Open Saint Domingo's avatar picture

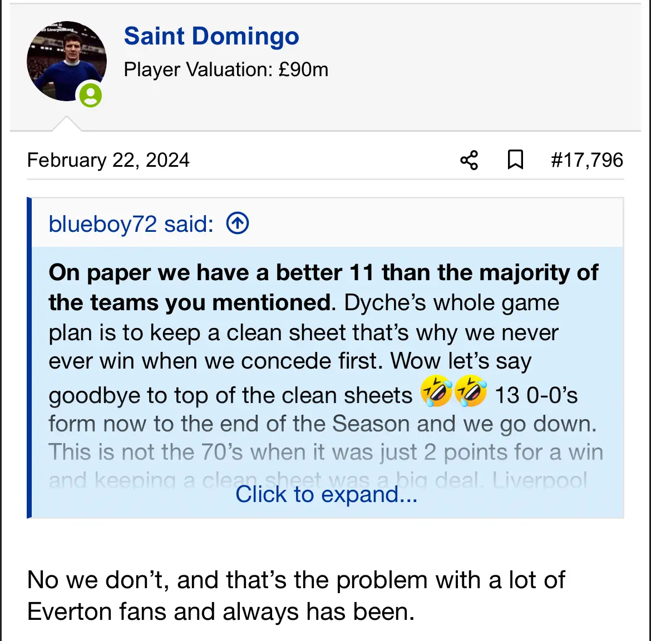pos(66,61)
